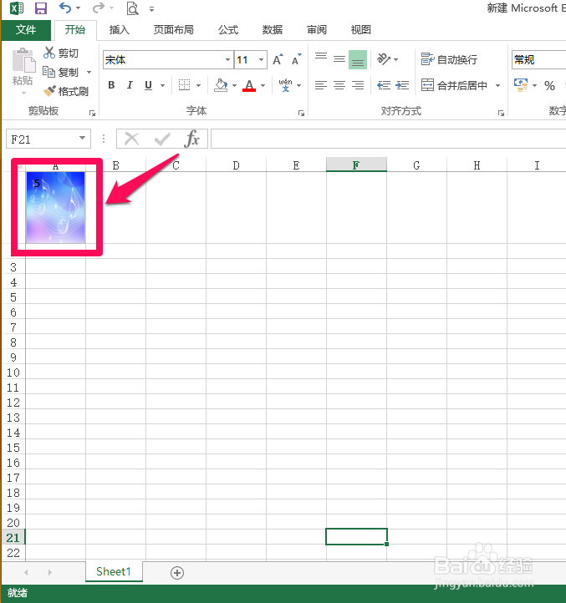Click the 合并后居中 (Merge & Center) button
This screenshot has height=603, width=566.
pos(455,85)
